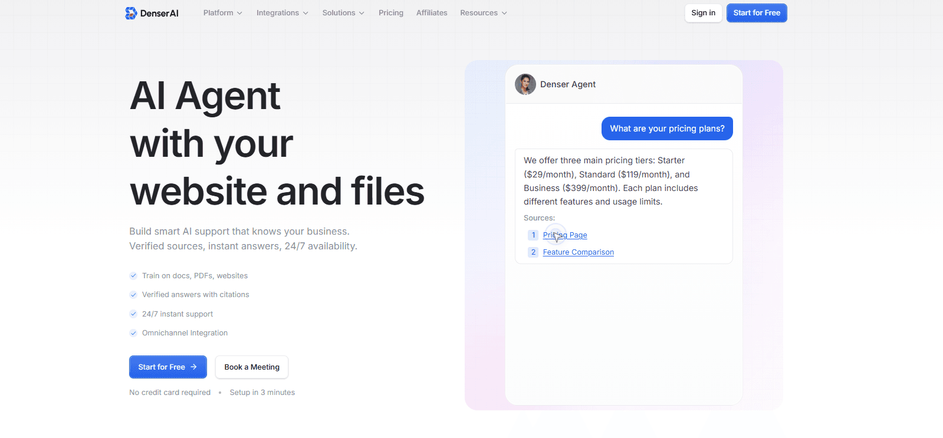Image resolution: width=943 pixels, height=438 pixels.
Task: Open the Integrations dropdown
Action: tap(282, 13)
